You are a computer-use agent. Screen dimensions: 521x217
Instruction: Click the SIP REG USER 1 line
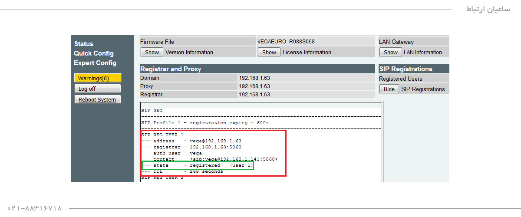click(162, 135)
